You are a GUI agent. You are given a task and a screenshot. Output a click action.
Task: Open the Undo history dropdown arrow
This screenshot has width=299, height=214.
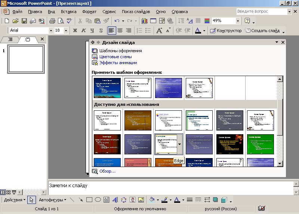coord(123,21)
